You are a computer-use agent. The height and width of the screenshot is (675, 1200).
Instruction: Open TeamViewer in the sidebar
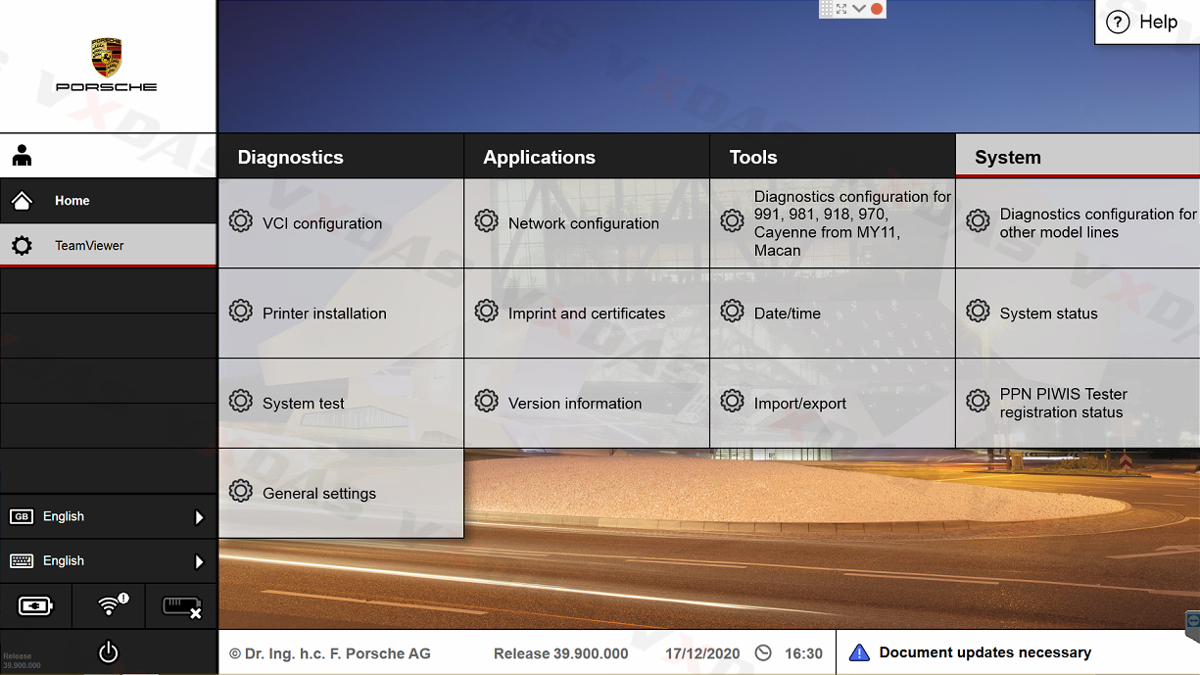pos(89,245)
